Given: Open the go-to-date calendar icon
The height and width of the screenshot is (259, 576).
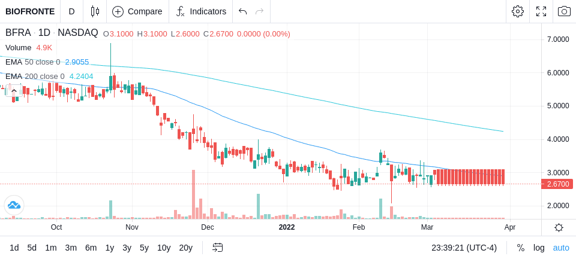Looking at the screenshot, I should click(217, 248).
